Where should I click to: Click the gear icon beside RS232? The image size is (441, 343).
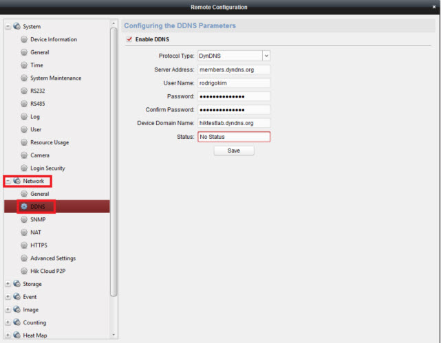(24, 91)
